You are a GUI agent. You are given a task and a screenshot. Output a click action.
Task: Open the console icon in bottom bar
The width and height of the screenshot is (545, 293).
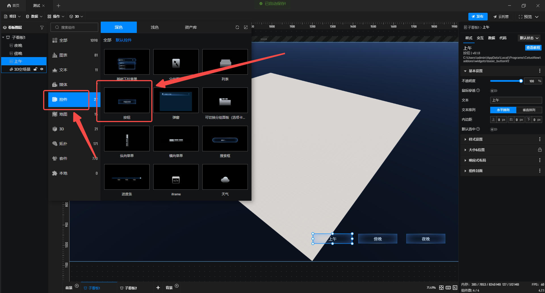(455, 288)
